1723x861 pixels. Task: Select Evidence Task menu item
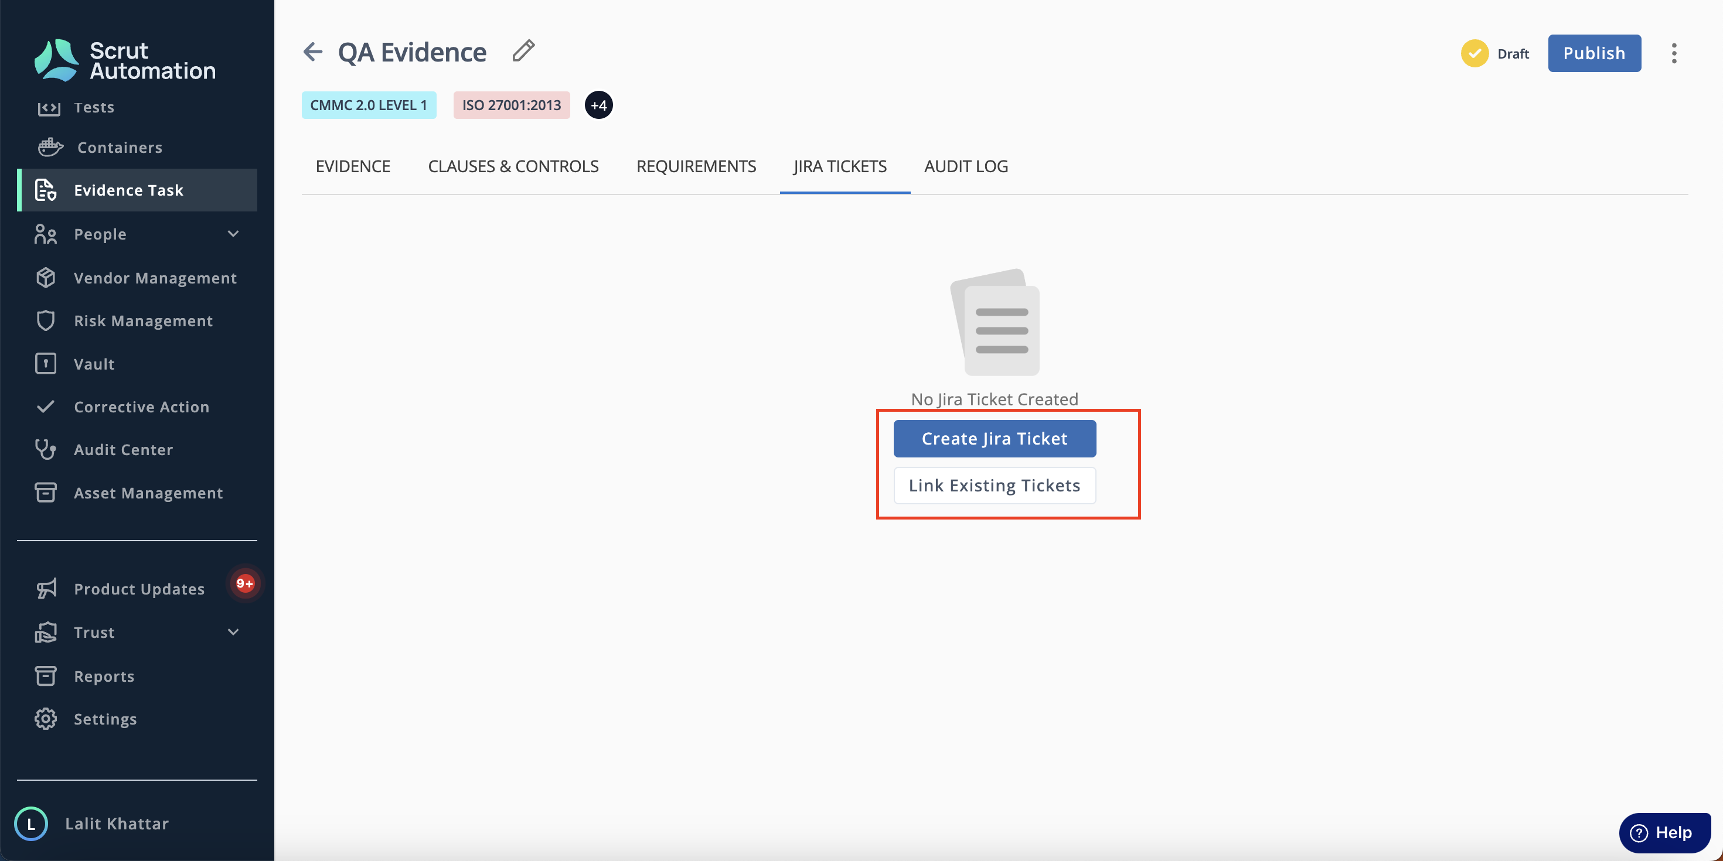137,190
